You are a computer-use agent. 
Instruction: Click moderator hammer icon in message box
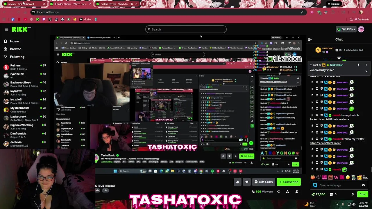(315, 185)
